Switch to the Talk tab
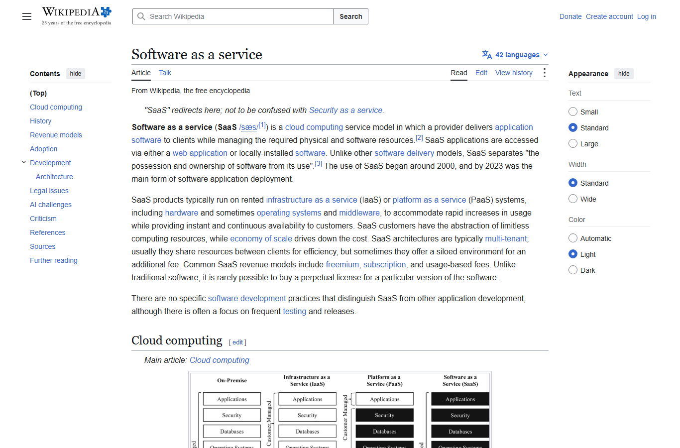 point(165,73)
